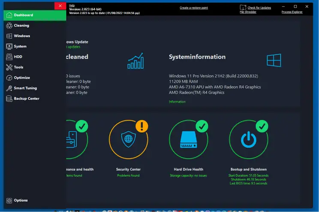Image resolution: width=319 pixels, height=212 pixels.
Task: Click the AMD Radeon(TM) R4 Graphics line
Action: tap(196, 93)
